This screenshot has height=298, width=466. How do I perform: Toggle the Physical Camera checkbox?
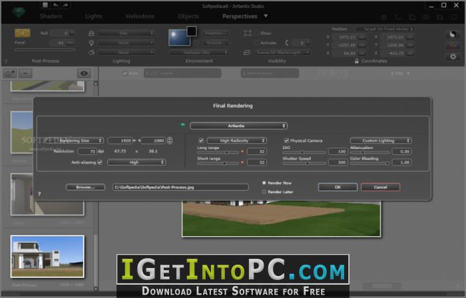[x=286, y=140]
